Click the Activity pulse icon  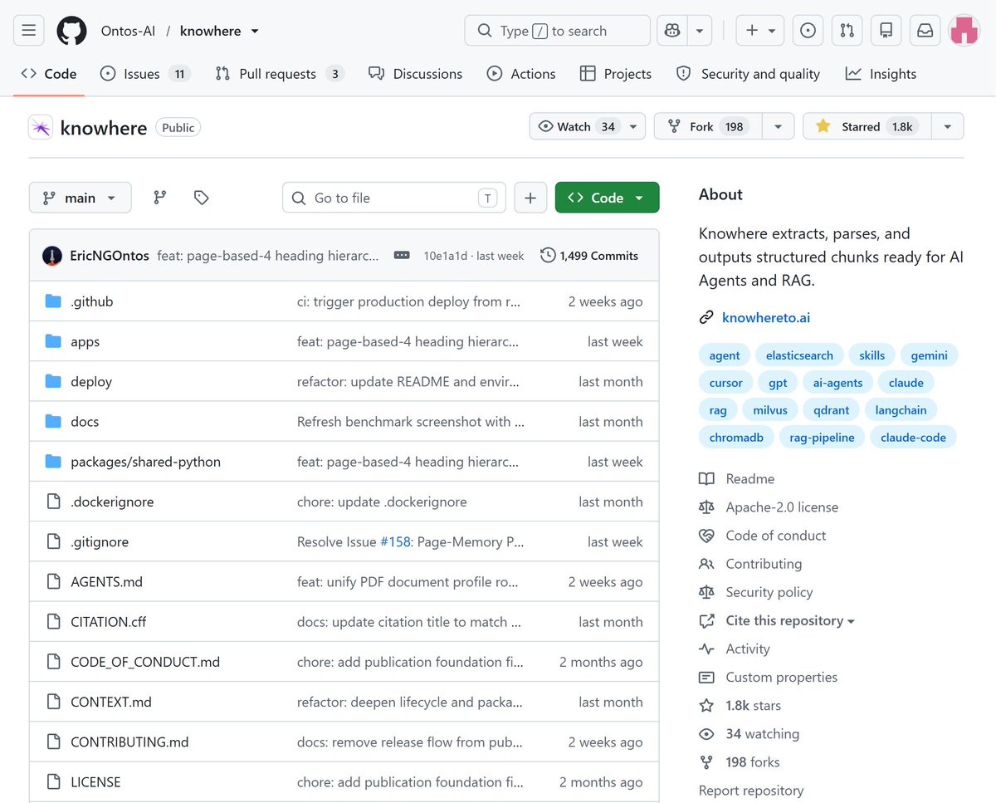coord(706,649)
